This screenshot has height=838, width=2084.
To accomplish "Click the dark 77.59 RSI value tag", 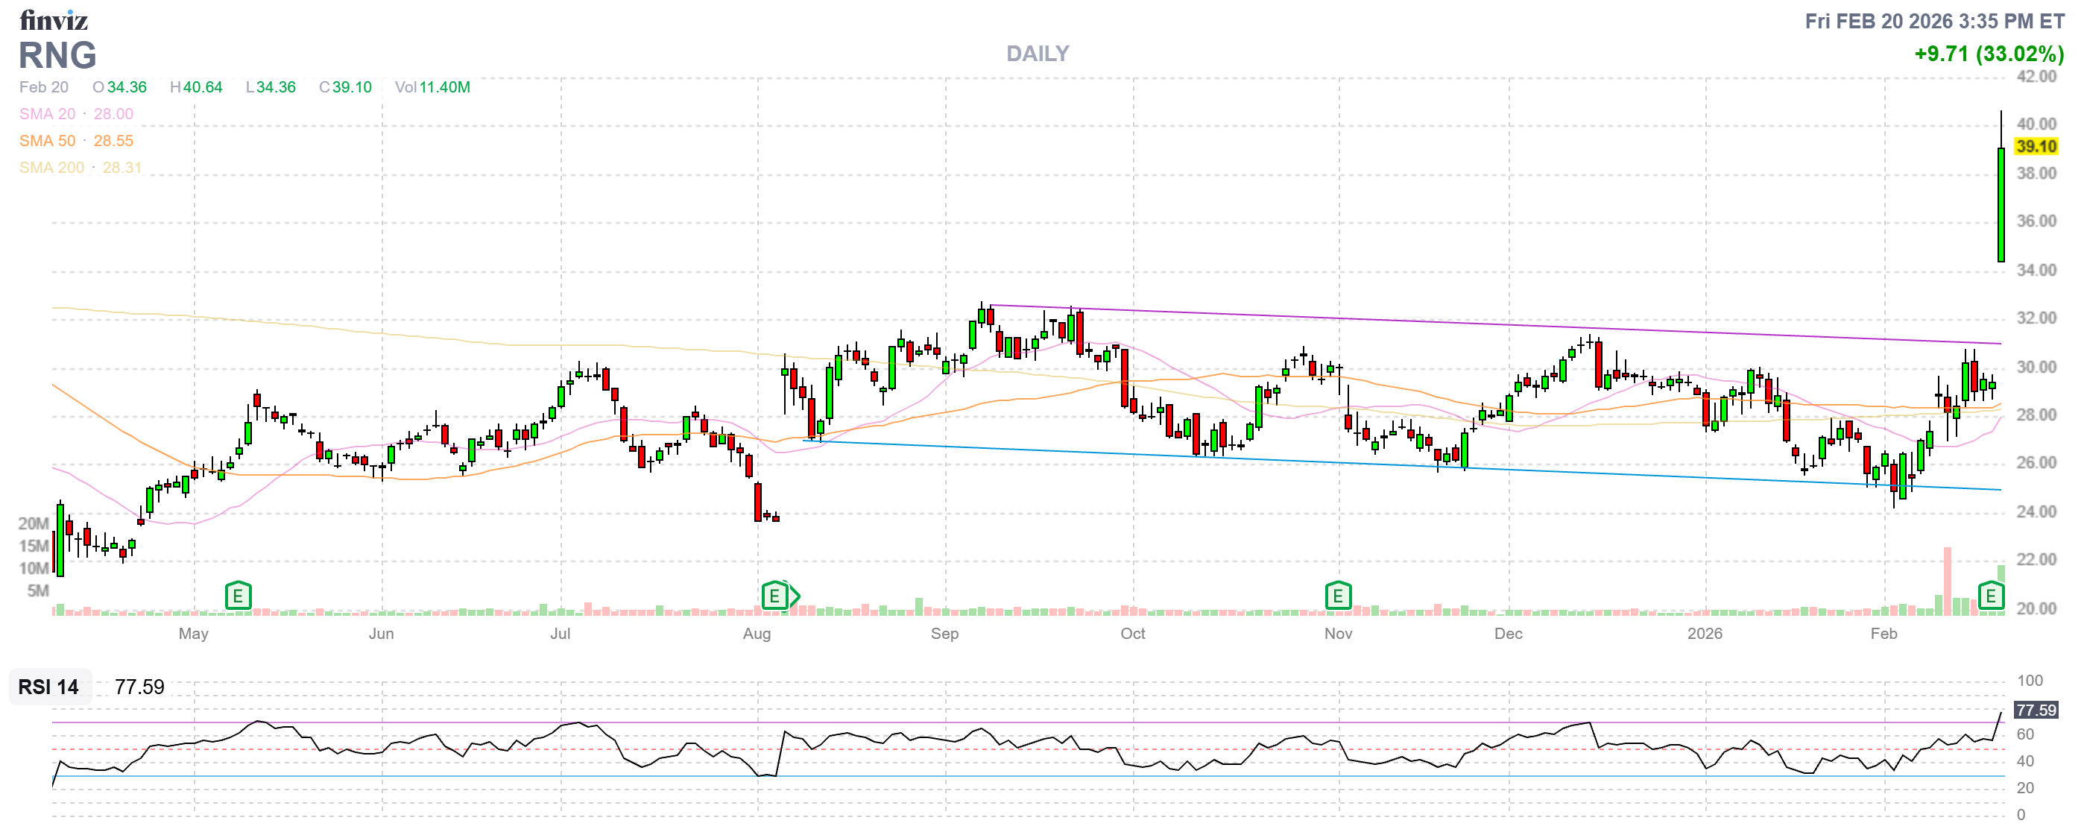I will (2036, 711).
